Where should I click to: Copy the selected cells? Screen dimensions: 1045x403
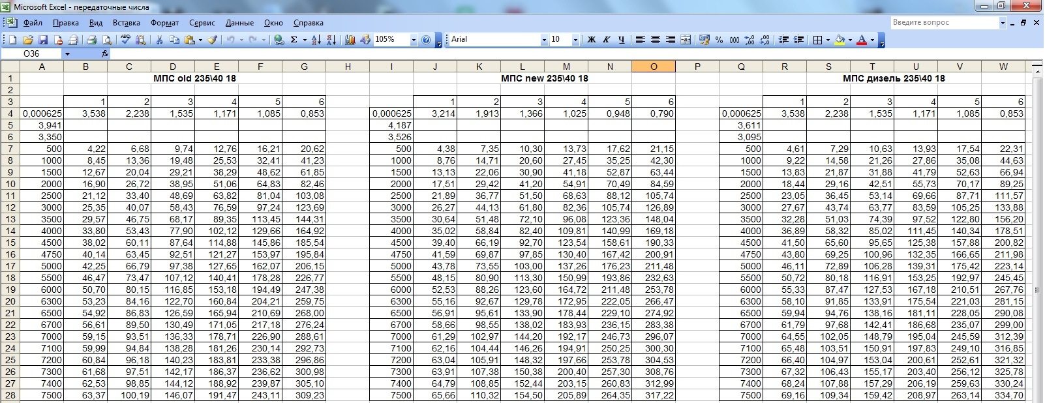pos(174,40)
